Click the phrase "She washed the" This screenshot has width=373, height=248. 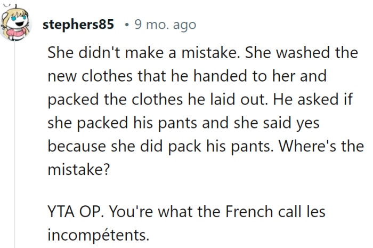pos(302,53)
